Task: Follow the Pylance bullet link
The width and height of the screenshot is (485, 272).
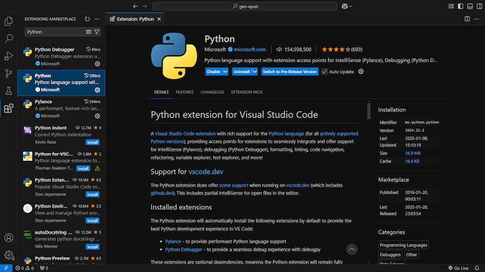Action: (x=173, y=241)
